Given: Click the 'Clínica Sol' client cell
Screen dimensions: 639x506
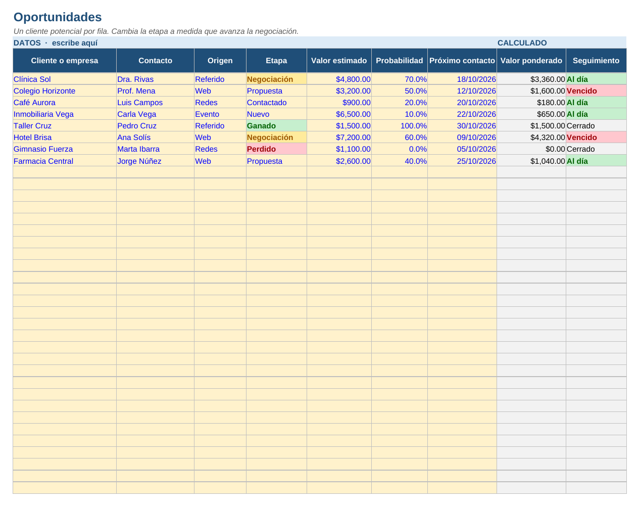Looking at the screenshot, I should (65, 79).
